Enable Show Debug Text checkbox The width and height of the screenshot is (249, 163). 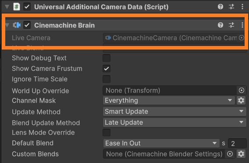pyautogui.click(x=107, y=58)
